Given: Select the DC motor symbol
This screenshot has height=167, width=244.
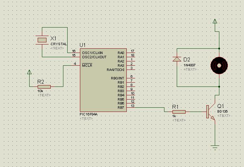Looking at the screenshot, I should pos(219,66).
